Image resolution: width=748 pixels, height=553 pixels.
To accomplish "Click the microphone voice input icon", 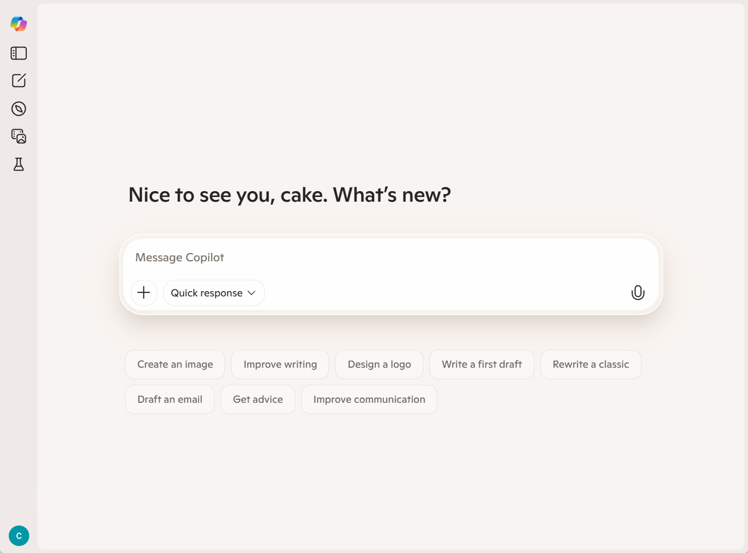I will click(637, 293).
